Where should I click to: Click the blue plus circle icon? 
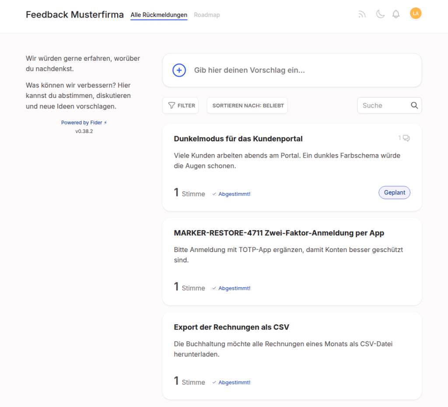[179, 70]
